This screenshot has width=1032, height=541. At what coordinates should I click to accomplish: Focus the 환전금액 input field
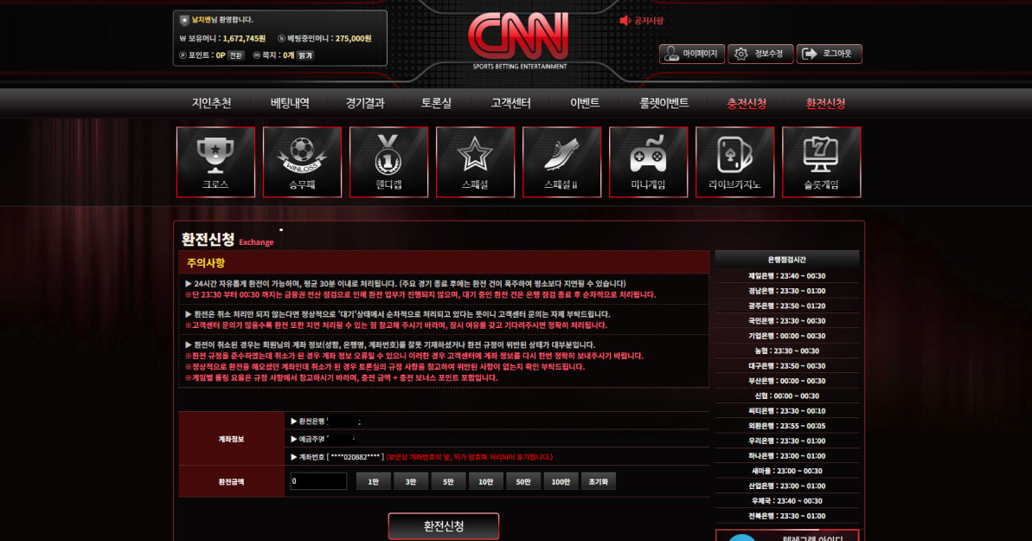click(x=318, y=481)
